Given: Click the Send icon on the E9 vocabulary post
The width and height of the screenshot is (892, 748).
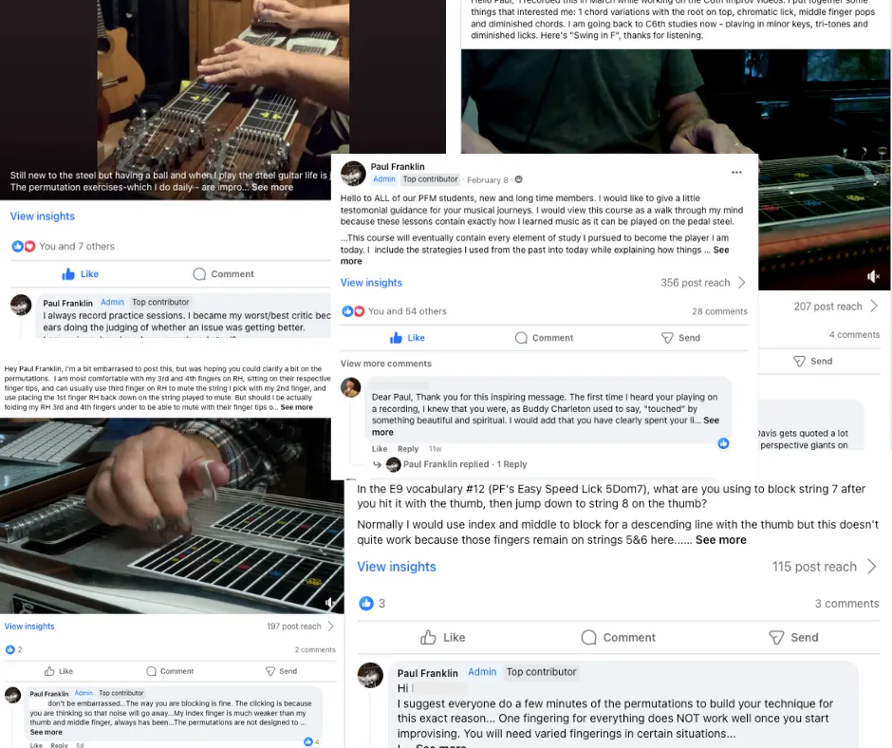Looking at the screenshot, I should click(776, 638).
